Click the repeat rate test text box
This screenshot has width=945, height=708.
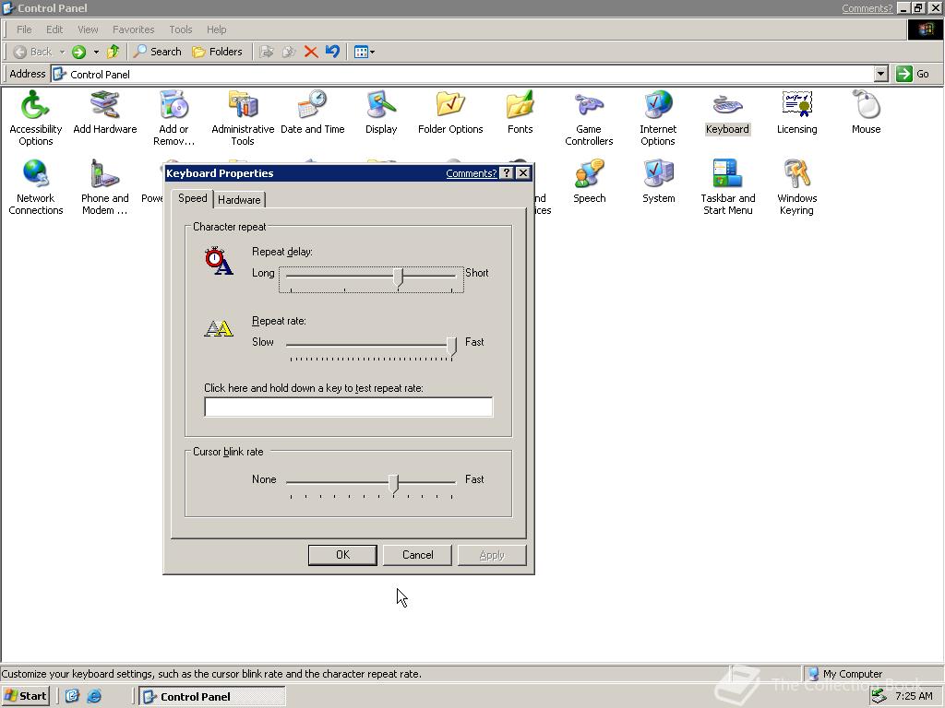point(348,407)
